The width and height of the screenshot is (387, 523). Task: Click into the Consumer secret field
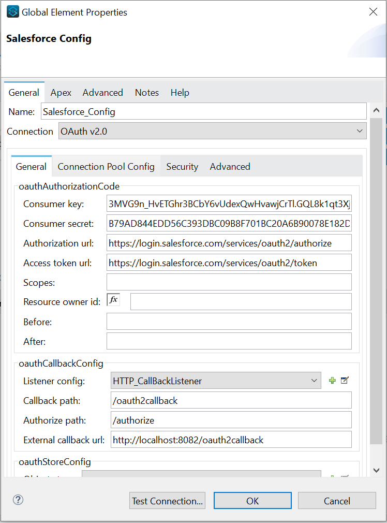click(229, 224)
